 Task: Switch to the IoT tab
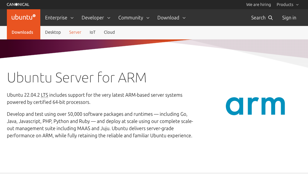click(93, 32)
